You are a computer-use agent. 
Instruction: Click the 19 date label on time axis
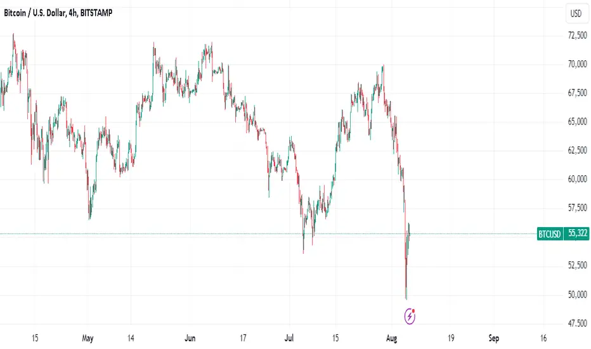pos(451,338)
